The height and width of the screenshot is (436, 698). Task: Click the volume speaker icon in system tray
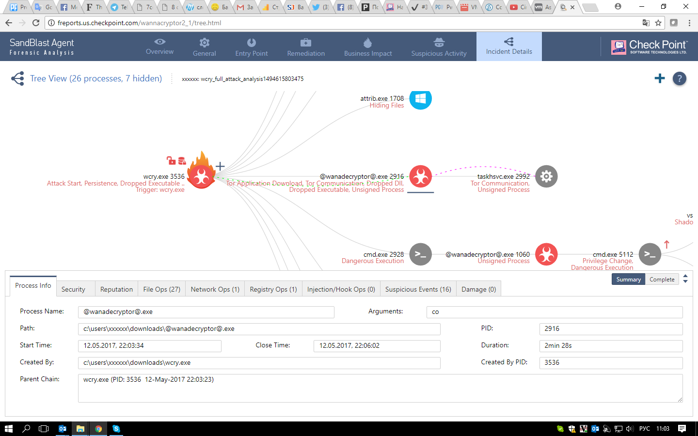point(630,429)
